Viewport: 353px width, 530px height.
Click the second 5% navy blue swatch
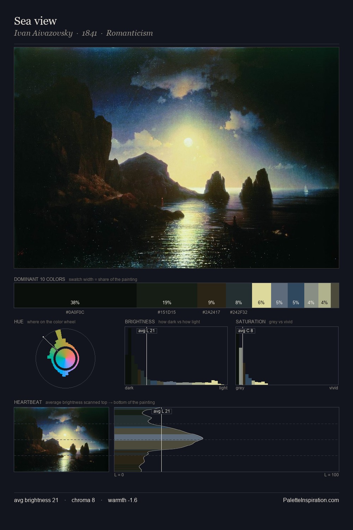(x=296, y=295)
